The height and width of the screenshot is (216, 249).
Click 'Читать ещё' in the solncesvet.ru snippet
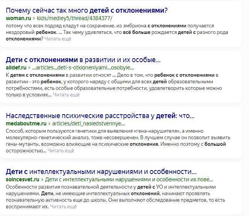click(x=63, y=207)
